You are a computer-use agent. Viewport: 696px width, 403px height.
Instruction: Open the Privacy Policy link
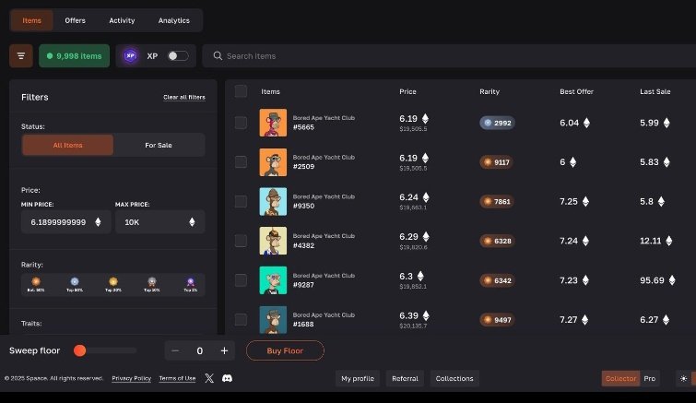click(x=132, y=379)
